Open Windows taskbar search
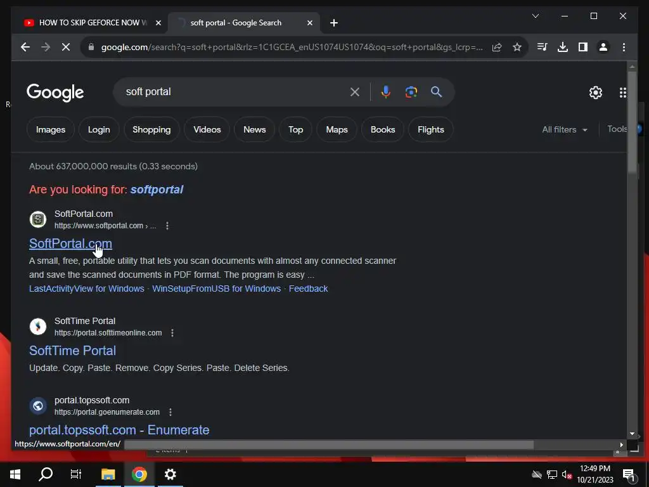The height and width of the screenshot is (487, 649). point(46,474)
